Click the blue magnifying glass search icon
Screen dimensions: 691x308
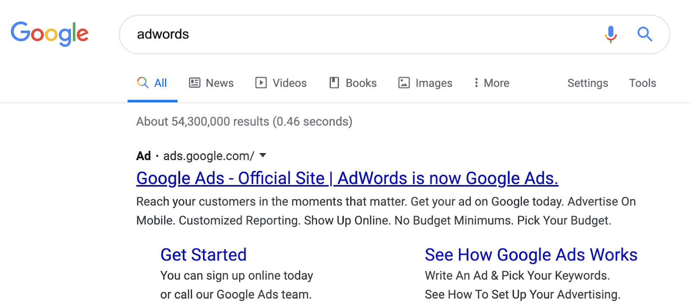pyautogui.click(x=645, y=34)
